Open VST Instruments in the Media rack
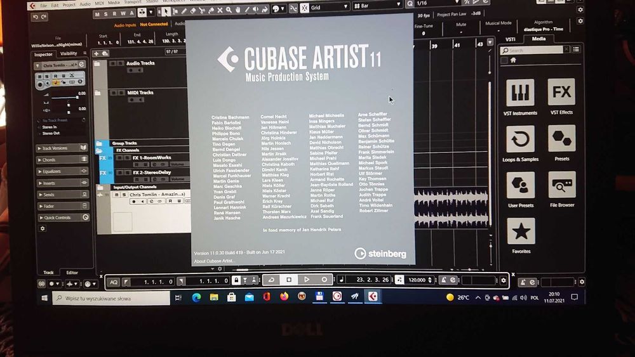Image resolution: width=635 pixels, height=357 pixels. pos(521,93)
